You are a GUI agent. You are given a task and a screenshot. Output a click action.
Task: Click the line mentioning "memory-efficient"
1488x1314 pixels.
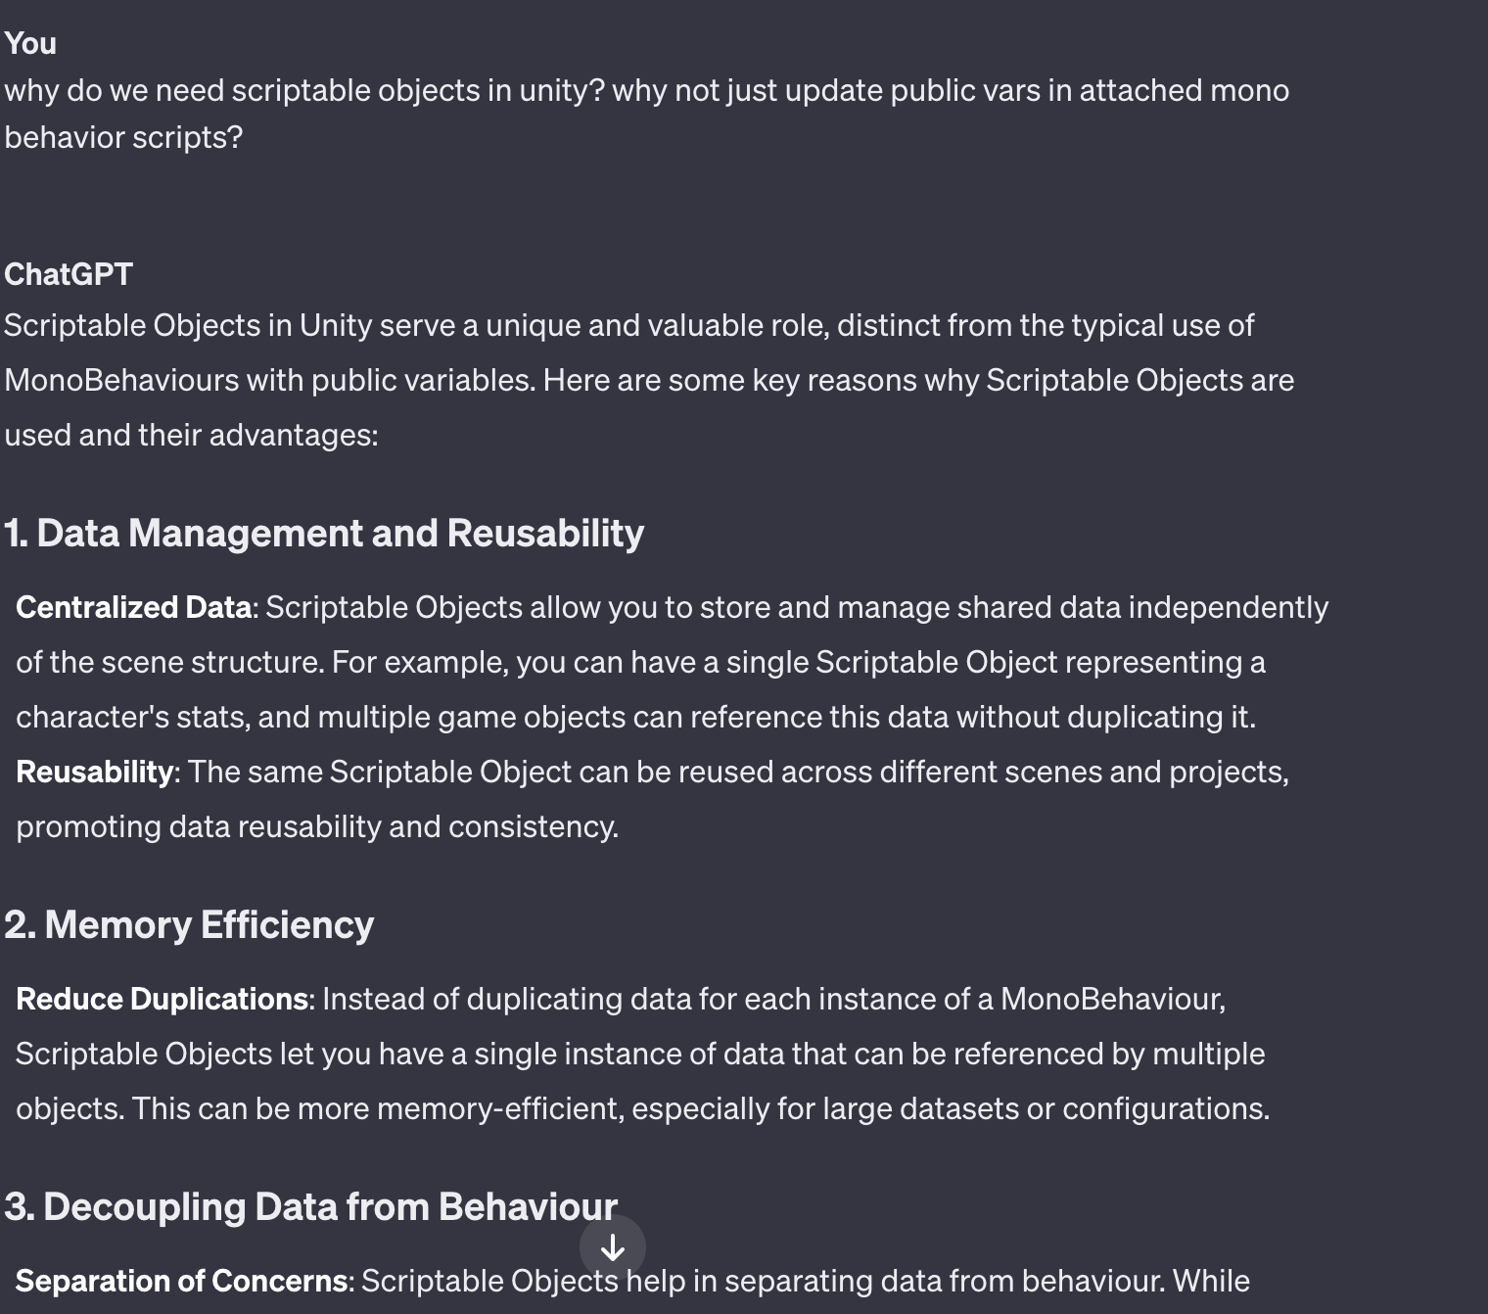click(642, 1109)
